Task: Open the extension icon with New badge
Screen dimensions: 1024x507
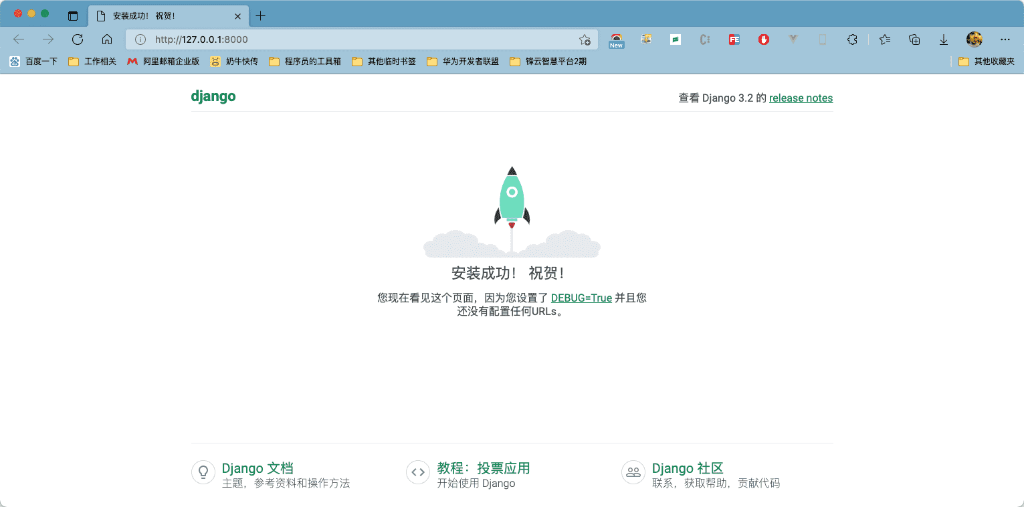Action: coord(616,41)
